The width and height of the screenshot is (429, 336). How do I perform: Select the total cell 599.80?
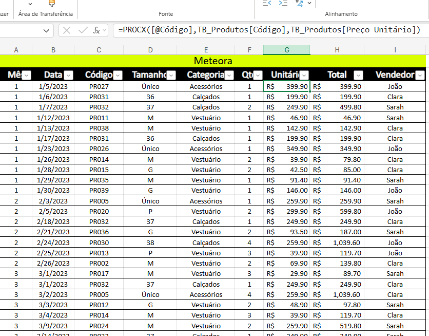(x=337, y=211)
